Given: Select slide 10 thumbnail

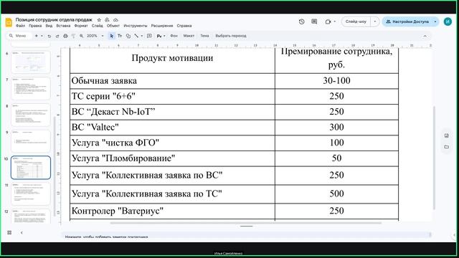Looking at the screenshot, I should 31,167.
